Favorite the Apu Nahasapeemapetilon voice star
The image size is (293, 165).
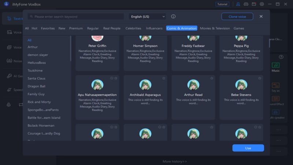(116, 78)
